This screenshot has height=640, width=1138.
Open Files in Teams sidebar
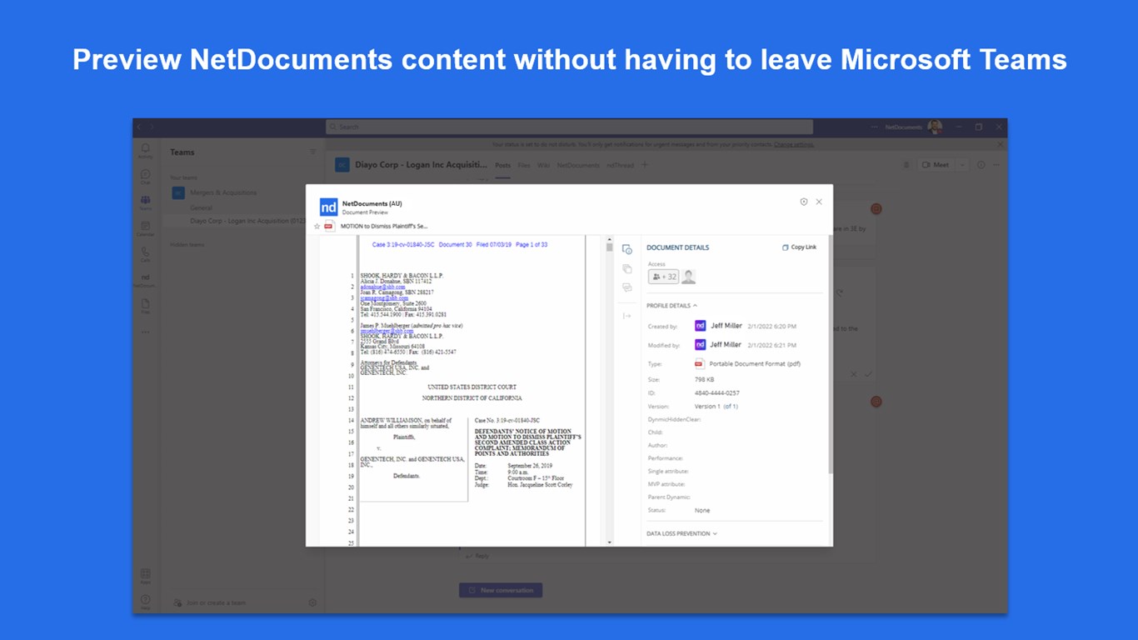145,305
